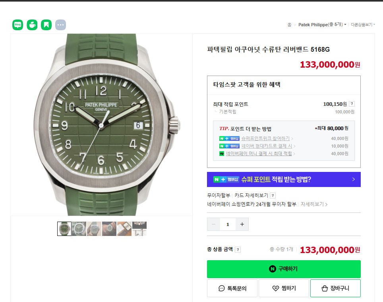The height and width of the screenshot is (302, 383).
Task: Open the 슈퍼포인트위크 참여하기 link
Action: pos(265,138)
